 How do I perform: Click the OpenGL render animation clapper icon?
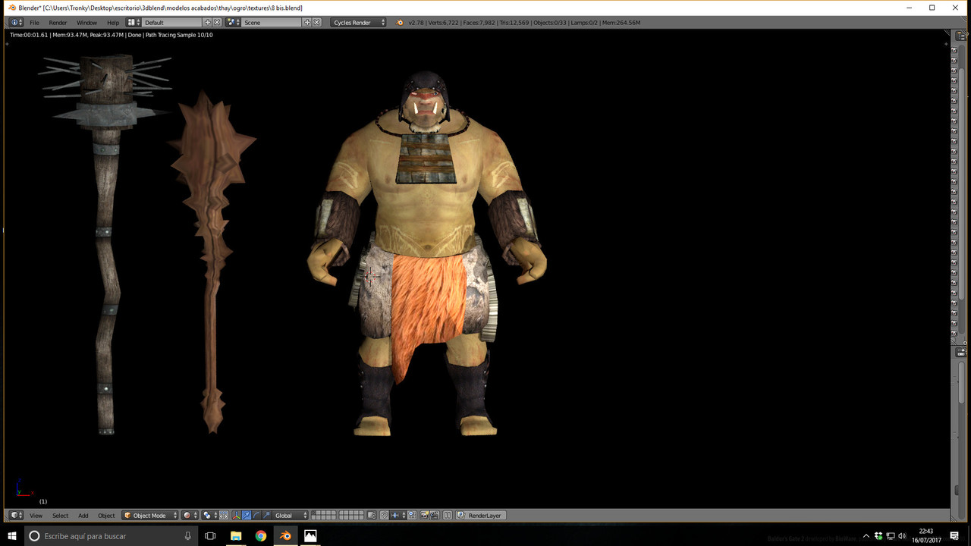(x=435, y=516)
